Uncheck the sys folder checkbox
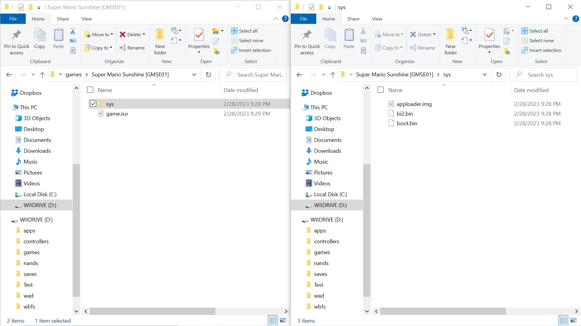The image size is (581, 326). click(x=93, y=104)
